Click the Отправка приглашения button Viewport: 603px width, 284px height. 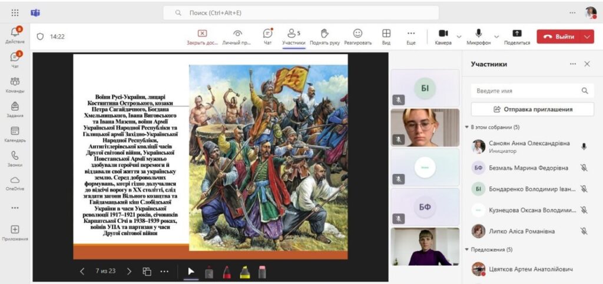tap(532, 109)
